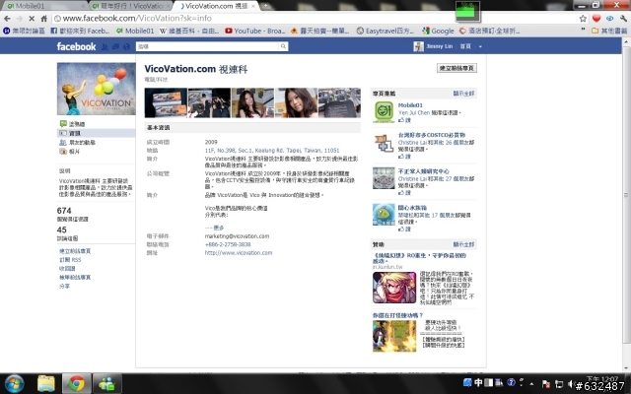
Task: Open the Windows Start orb
Action: pos(15,383)
